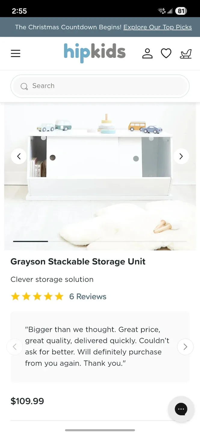Open the hamburger navigation menu
Screen dimensions: 200x434
[16, 54]
